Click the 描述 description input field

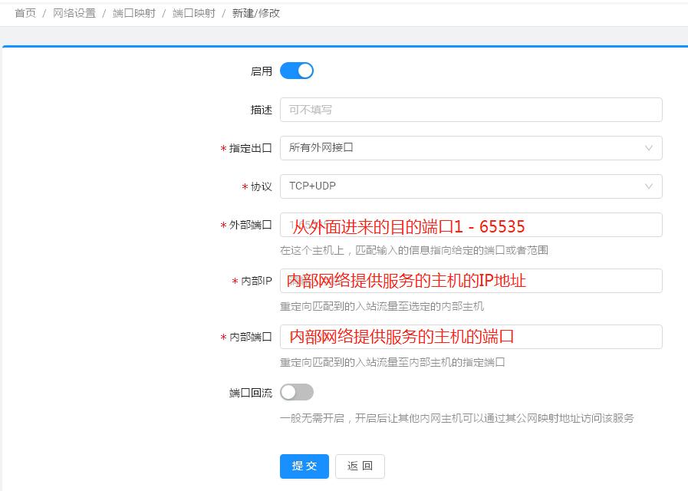pos(472,110)
